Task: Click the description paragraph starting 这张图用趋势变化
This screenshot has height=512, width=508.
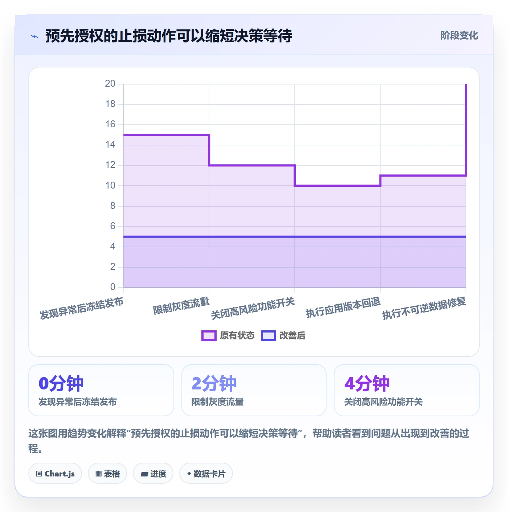Action: point(249,441)
